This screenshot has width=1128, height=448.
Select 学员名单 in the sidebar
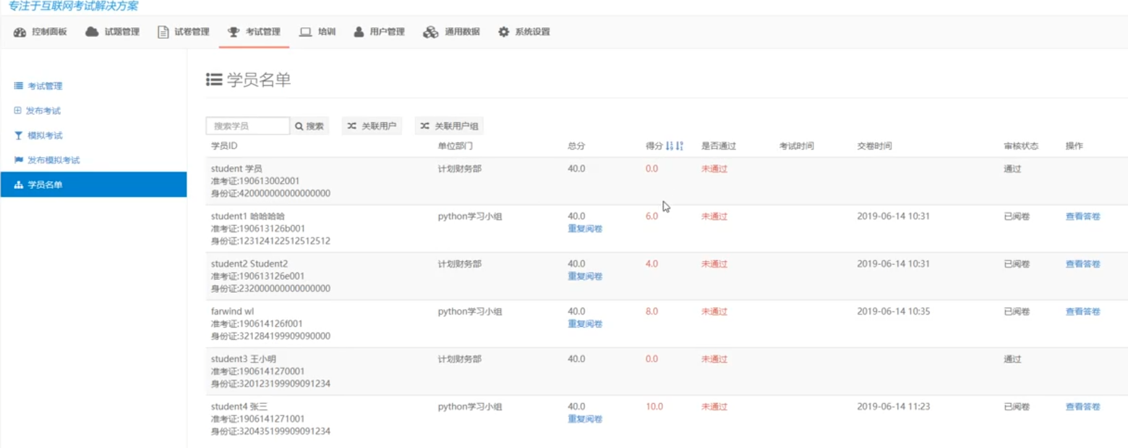point(93,185)
